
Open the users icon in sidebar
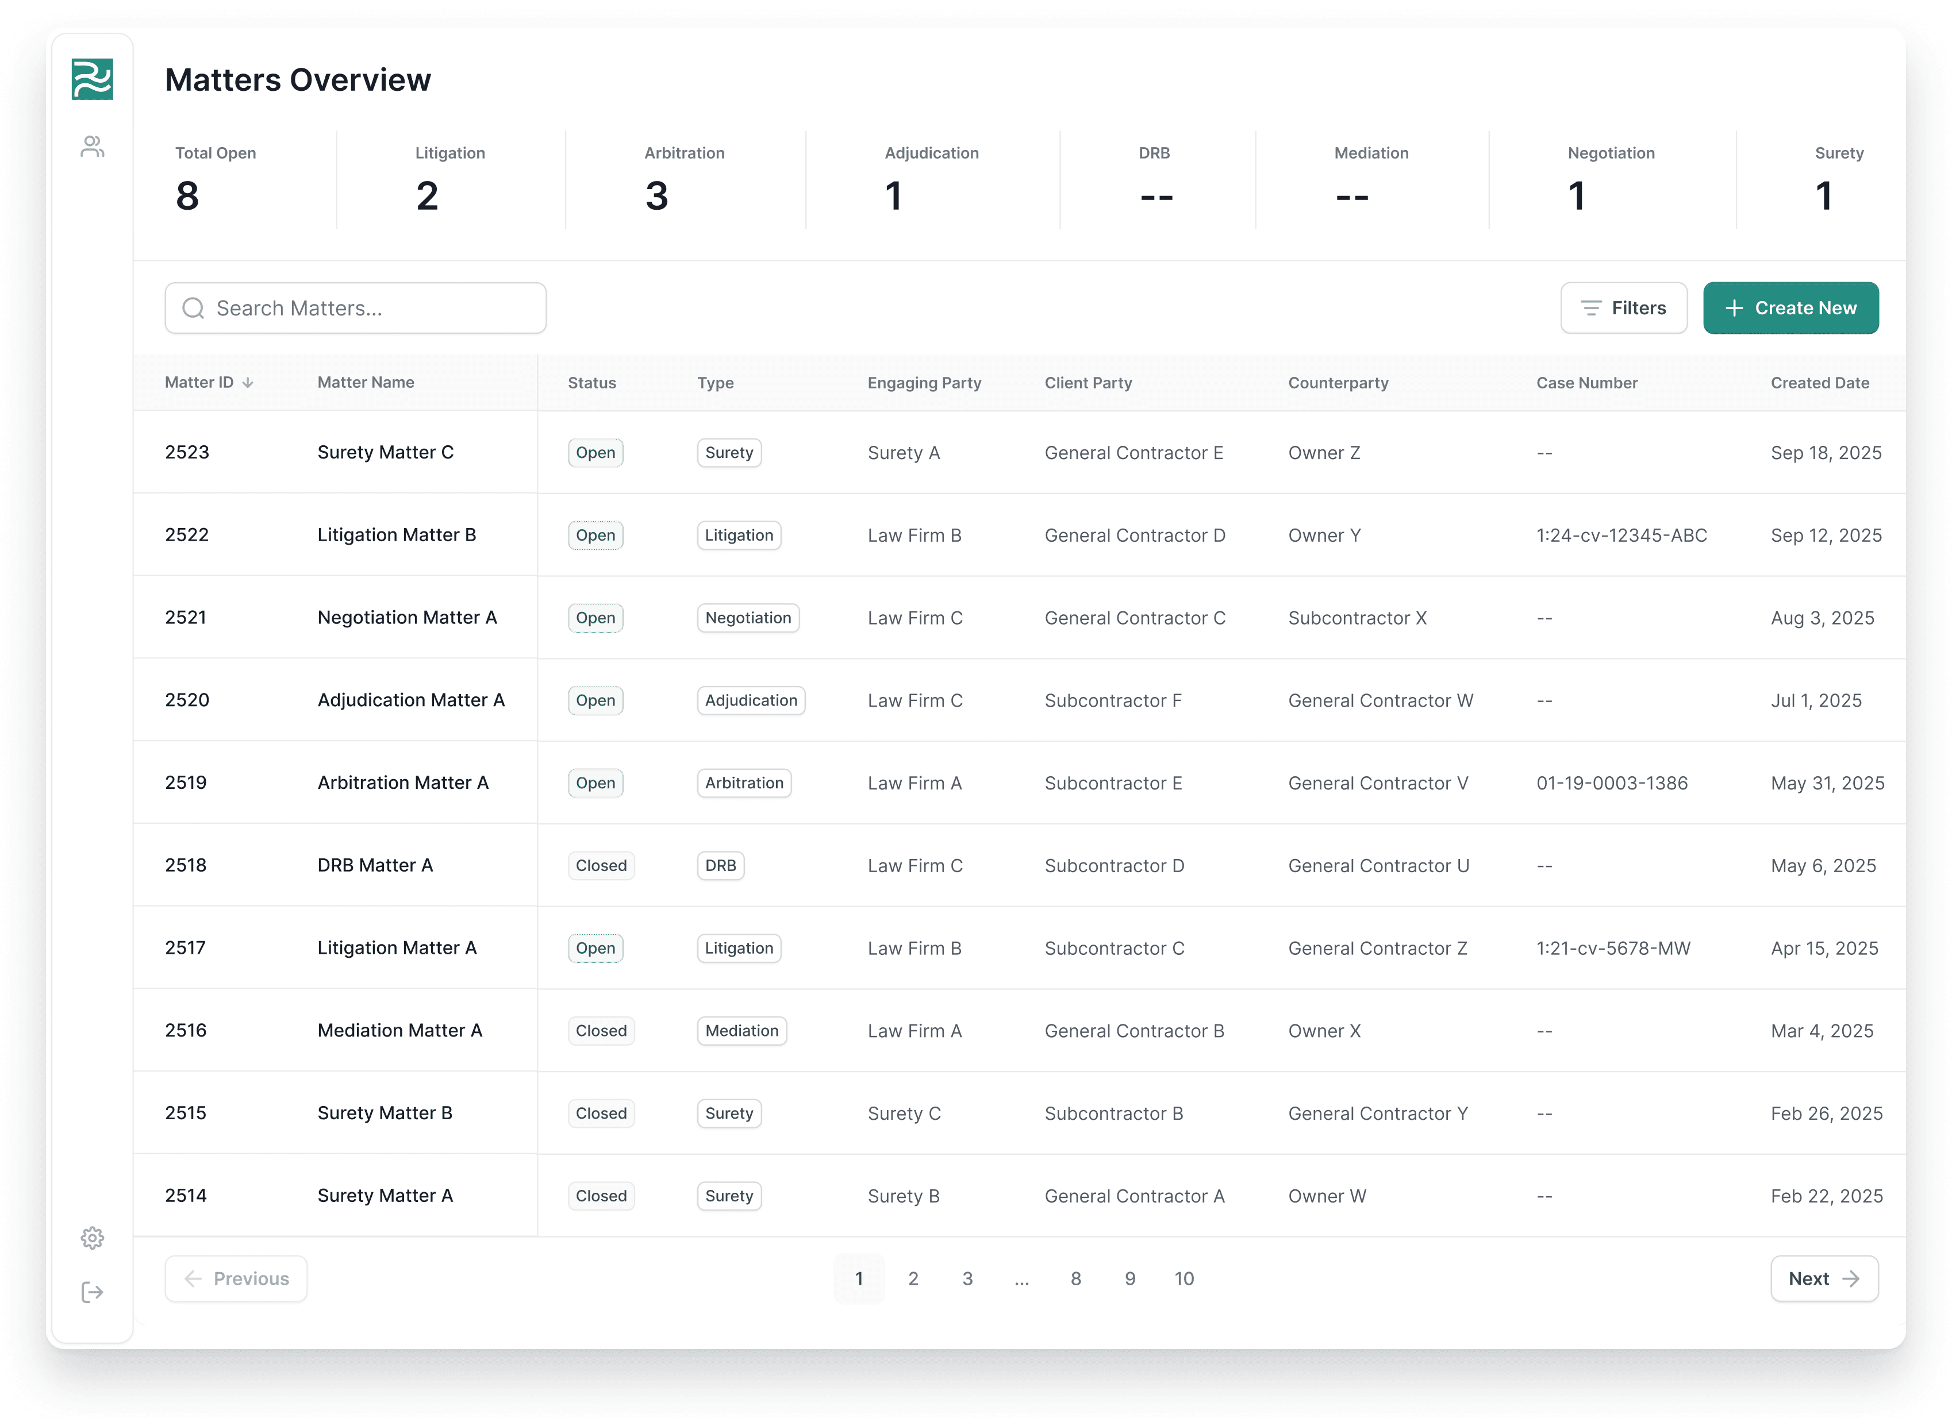point(92,147)
